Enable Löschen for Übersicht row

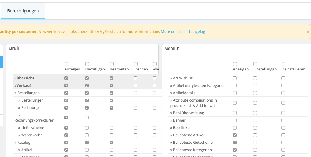coord(136,78)
